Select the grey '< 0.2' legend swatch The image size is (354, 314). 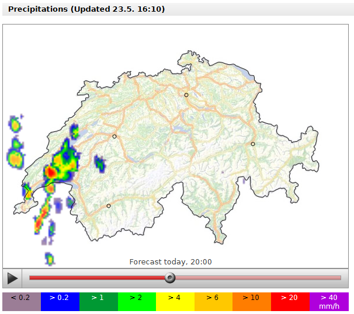click(x=21, y=302)
